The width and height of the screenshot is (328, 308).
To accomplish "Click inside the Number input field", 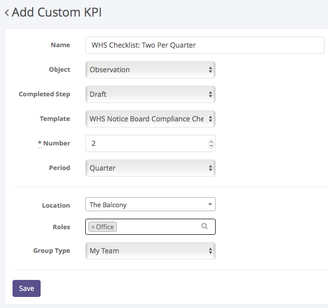I will point(145,143).
